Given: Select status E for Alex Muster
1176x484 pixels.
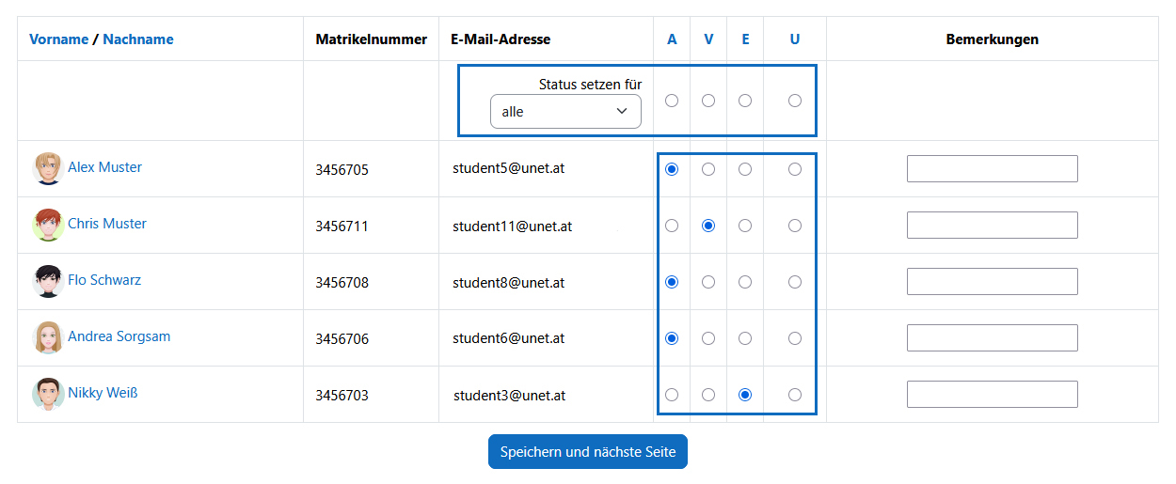Looking at the screenshot, I should 745,169.
